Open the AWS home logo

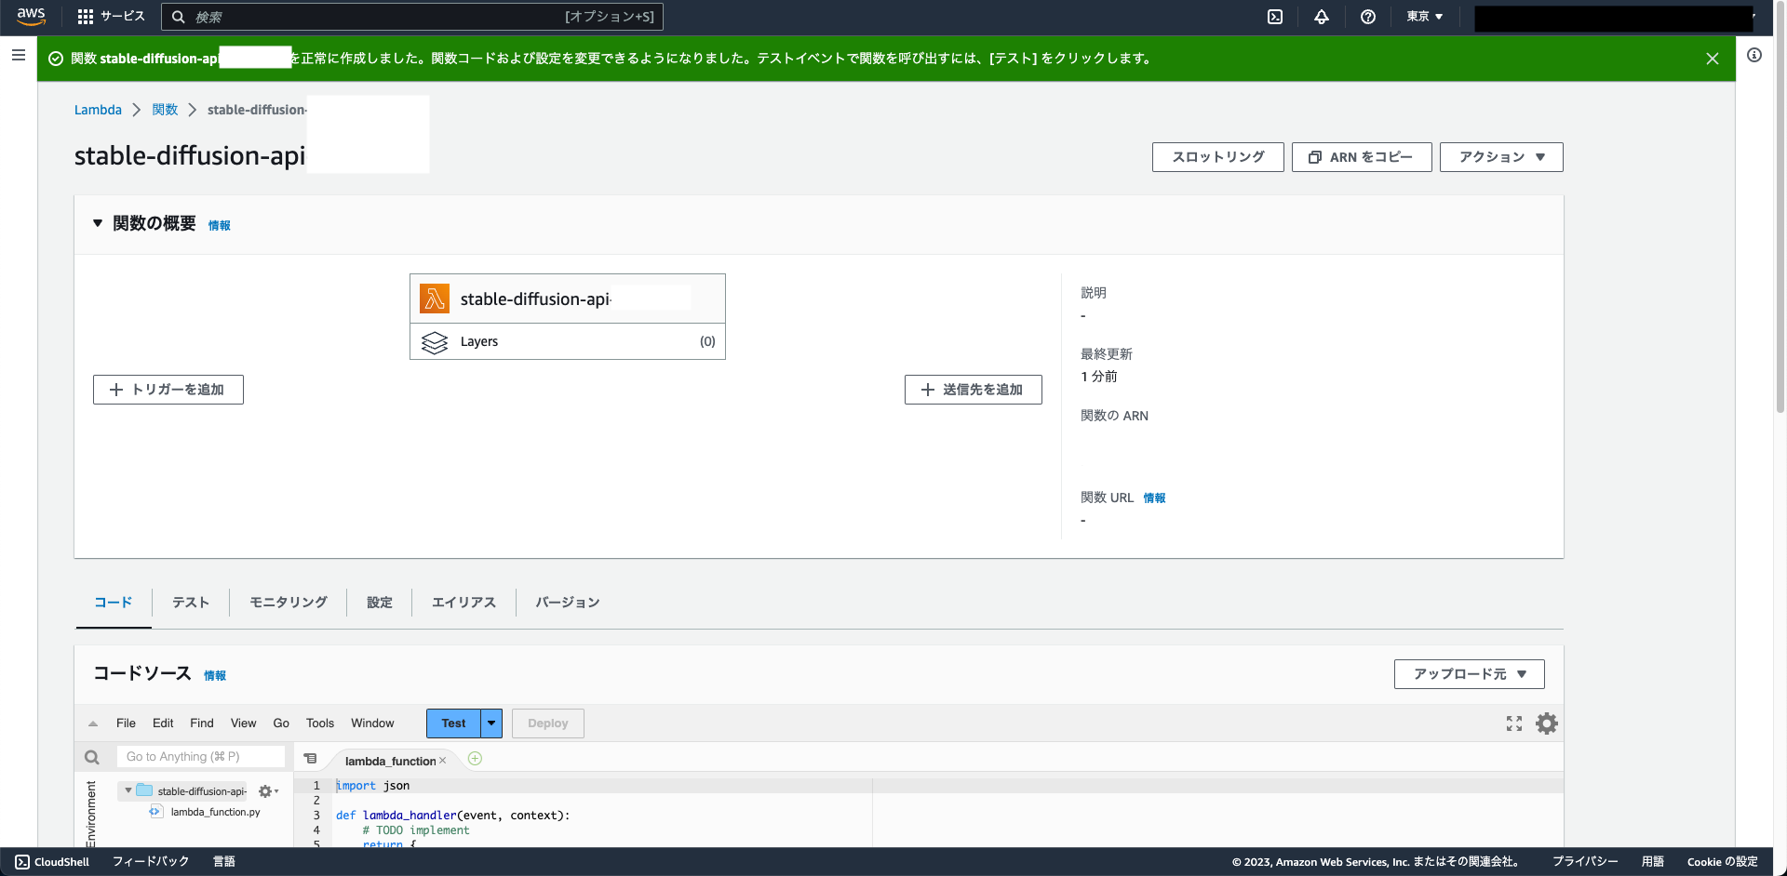[x=31, y=17]
